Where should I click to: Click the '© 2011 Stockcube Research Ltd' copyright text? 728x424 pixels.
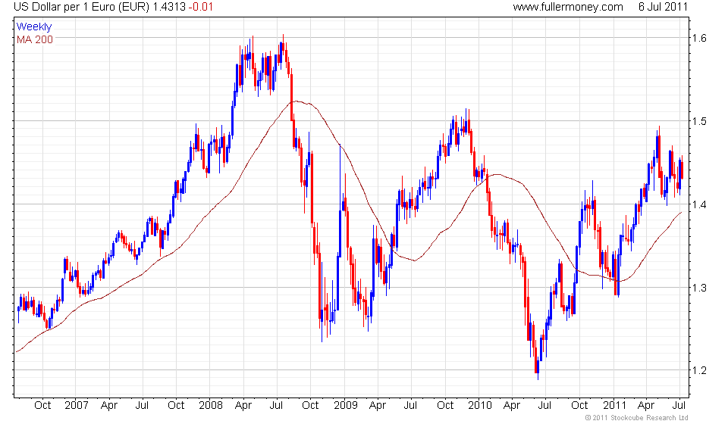[x=636, y=418]
